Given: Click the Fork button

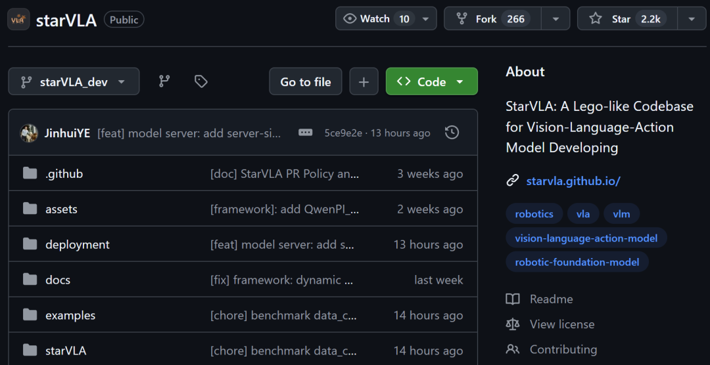Looking at the screenshot, I should [492, 18].
